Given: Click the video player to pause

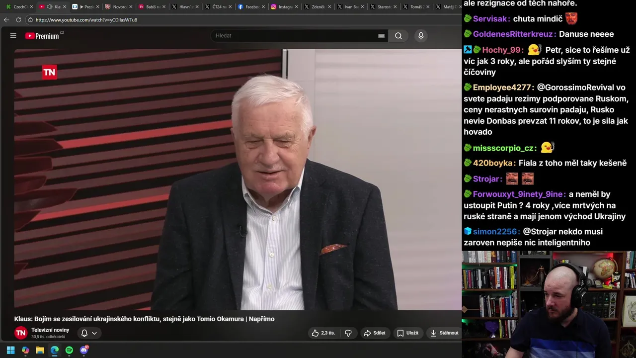Looking at the screenshot, I should point(238,179).
